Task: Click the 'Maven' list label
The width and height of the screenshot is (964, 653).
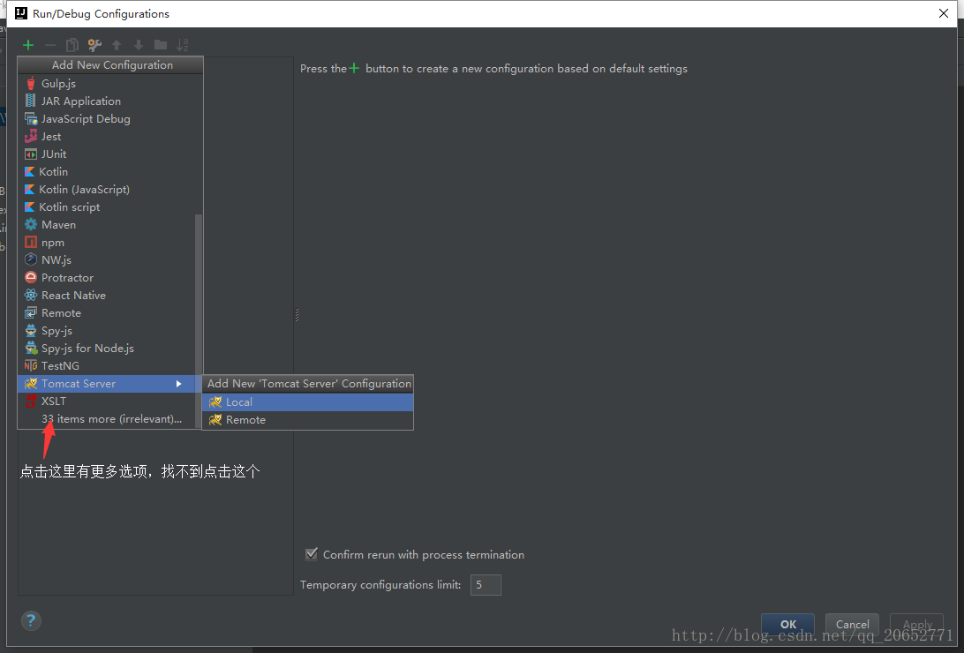Action: [59, 225]
